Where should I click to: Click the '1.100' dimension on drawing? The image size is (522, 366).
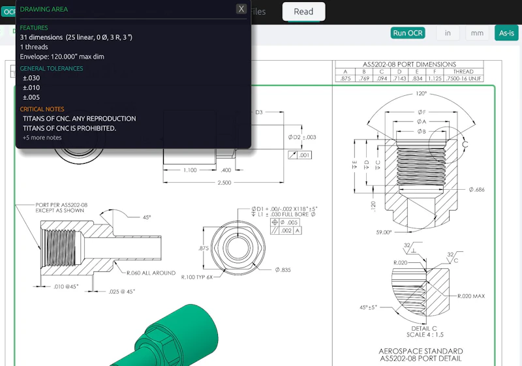tap(190, 170)
